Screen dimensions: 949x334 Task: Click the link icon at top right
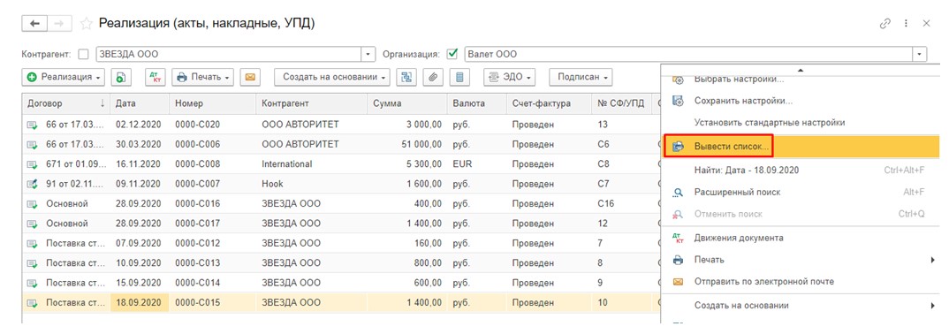click(884, 24)
